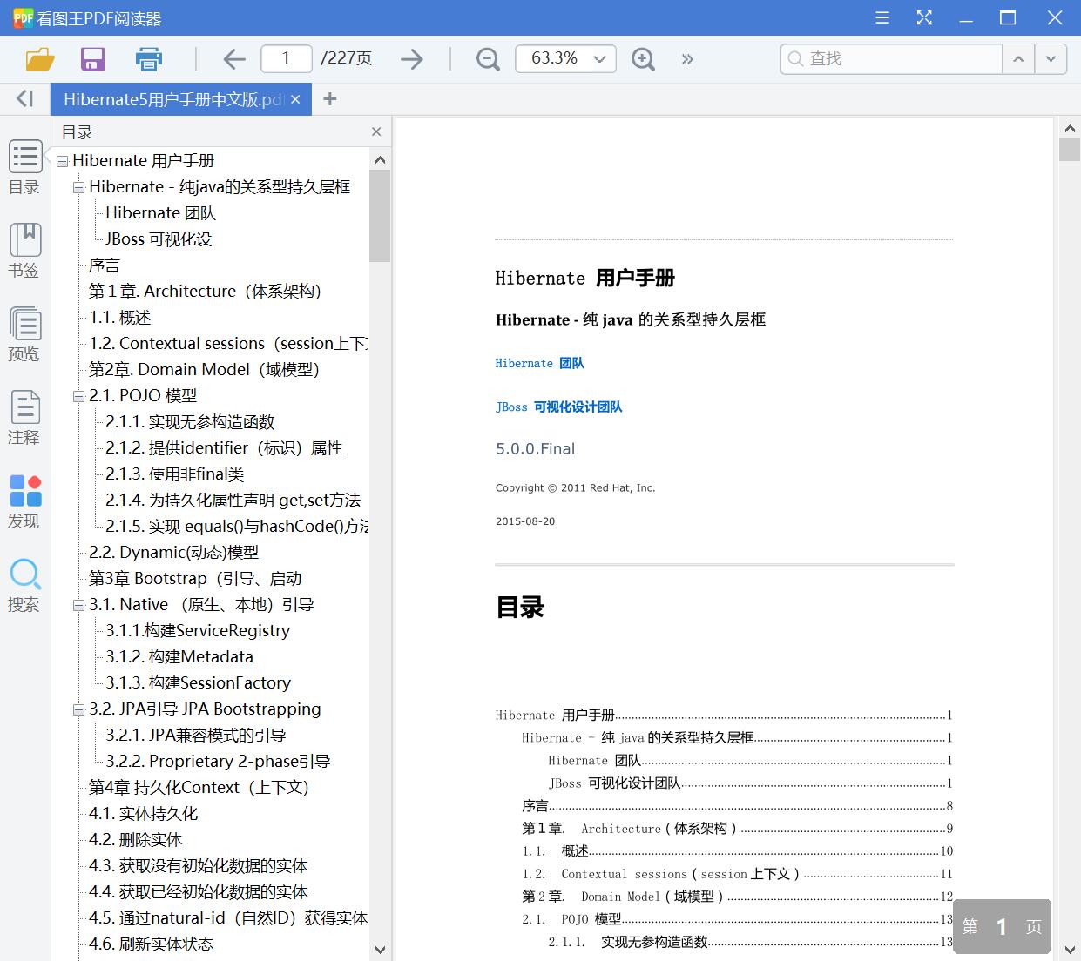Screen dimensions: 1081x961
Task: Select 3.2.2. Proprietary 2-phase引导 item
Action: [218, 762]
